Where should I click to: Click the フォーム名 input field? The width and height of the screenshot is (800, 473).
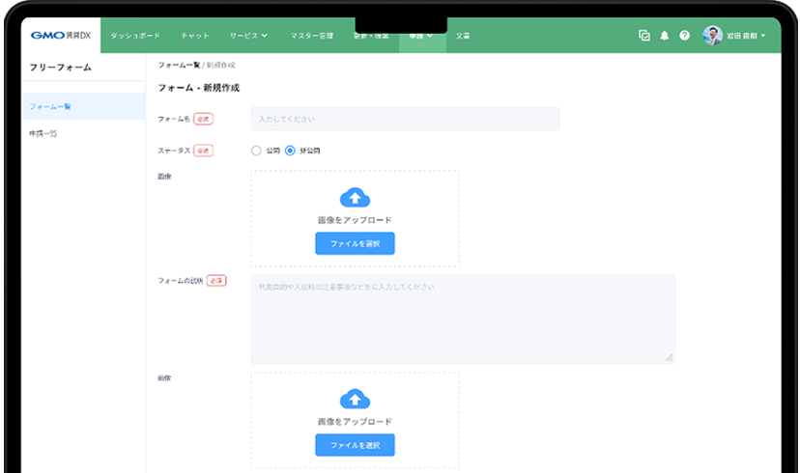pos(405,119)
